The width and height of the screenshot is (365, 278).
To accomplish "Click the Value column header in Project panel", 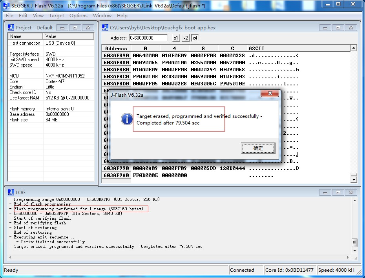I will (68, 36).
